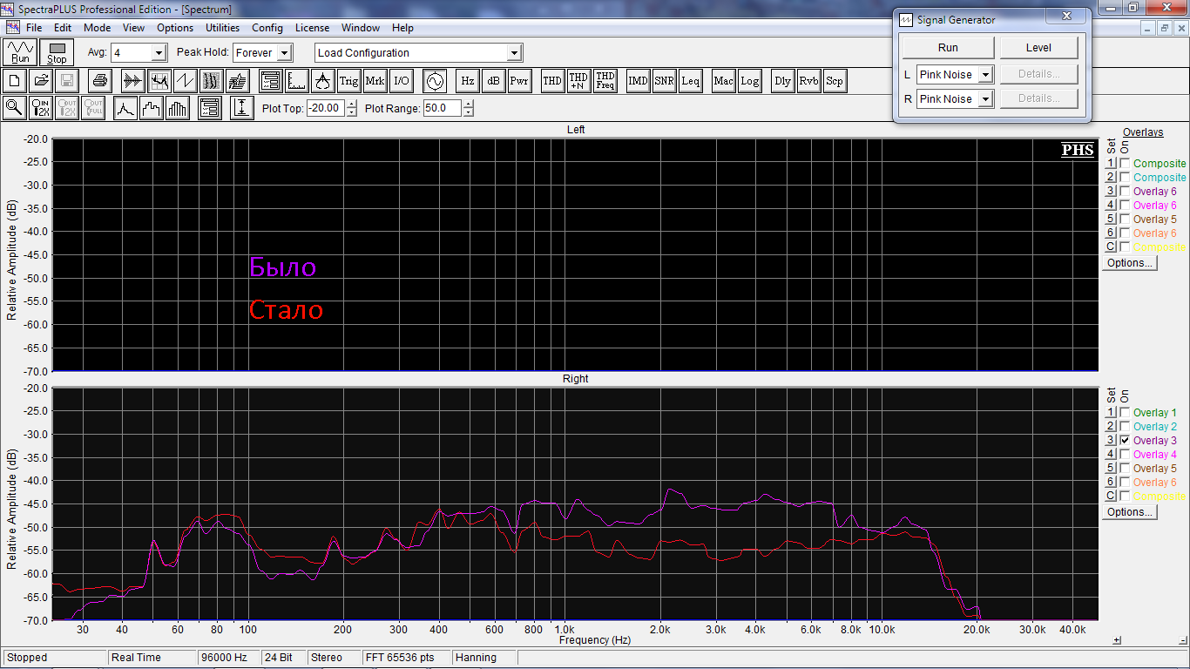Click the Trig trigger button
The height and width of the screenshot is (669, 1190).
[x=349, y=81]
